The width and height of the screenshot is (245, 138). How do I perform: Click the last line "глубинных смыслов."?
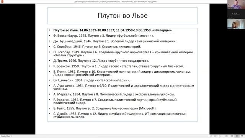(69, 117)
